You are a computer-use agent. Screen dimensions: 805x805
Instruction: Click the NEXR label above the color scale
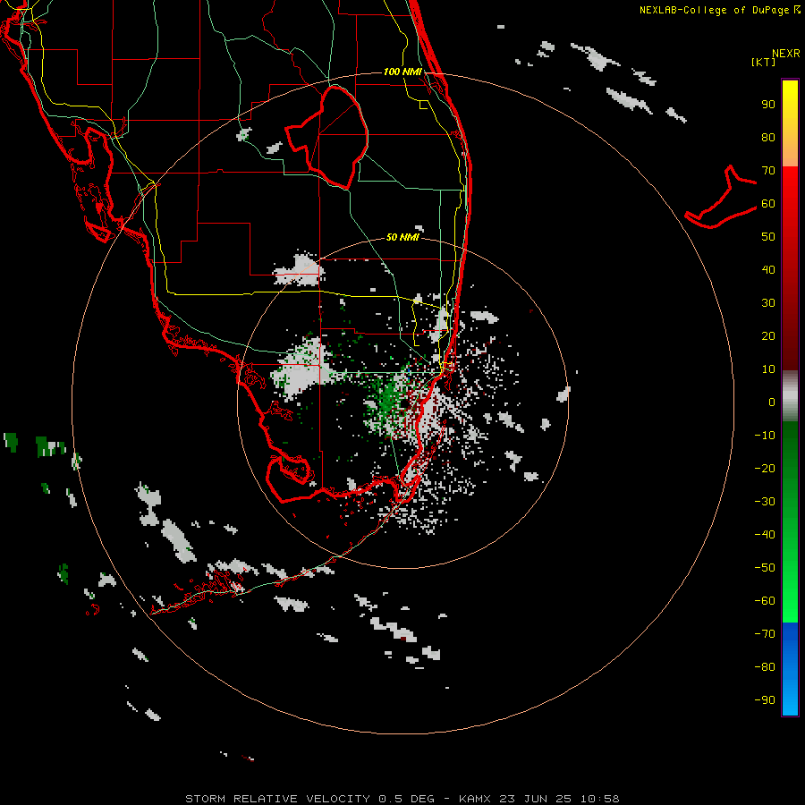coord(786,54)
